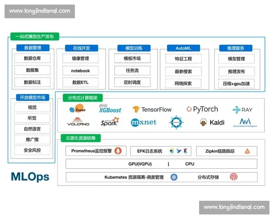Image resolution: width=274 pixels, height=219 pixels.
Task: Click the RAY logo
Action: [242, 109]
